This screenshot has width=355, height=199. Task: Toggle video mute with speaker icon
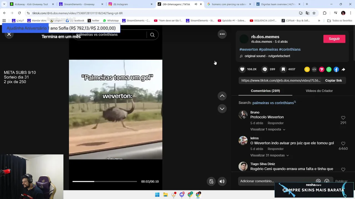coord(222,181)
